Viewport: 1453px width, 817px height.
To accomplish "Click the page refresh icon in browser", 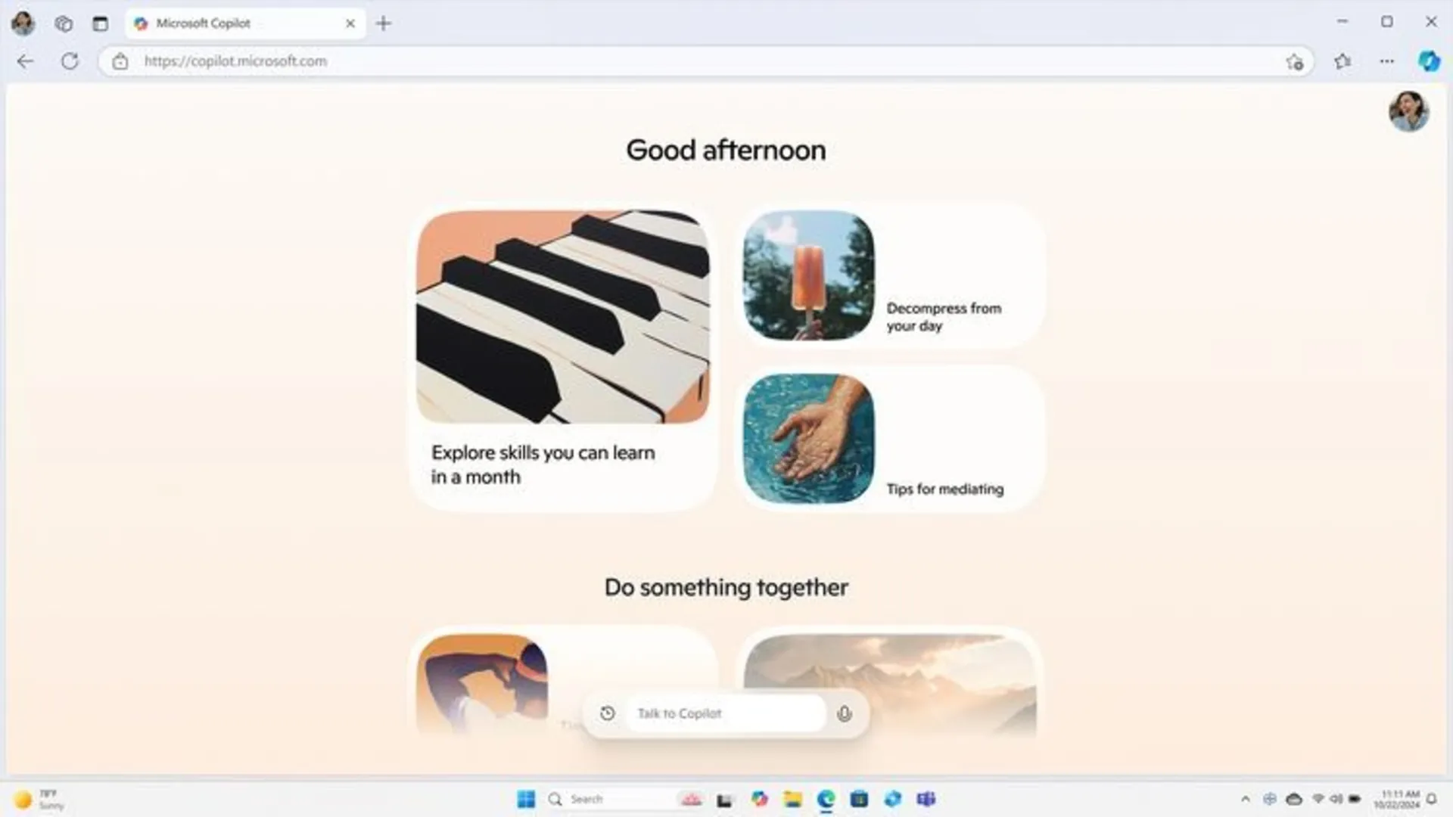I will [x=70, y=61].
